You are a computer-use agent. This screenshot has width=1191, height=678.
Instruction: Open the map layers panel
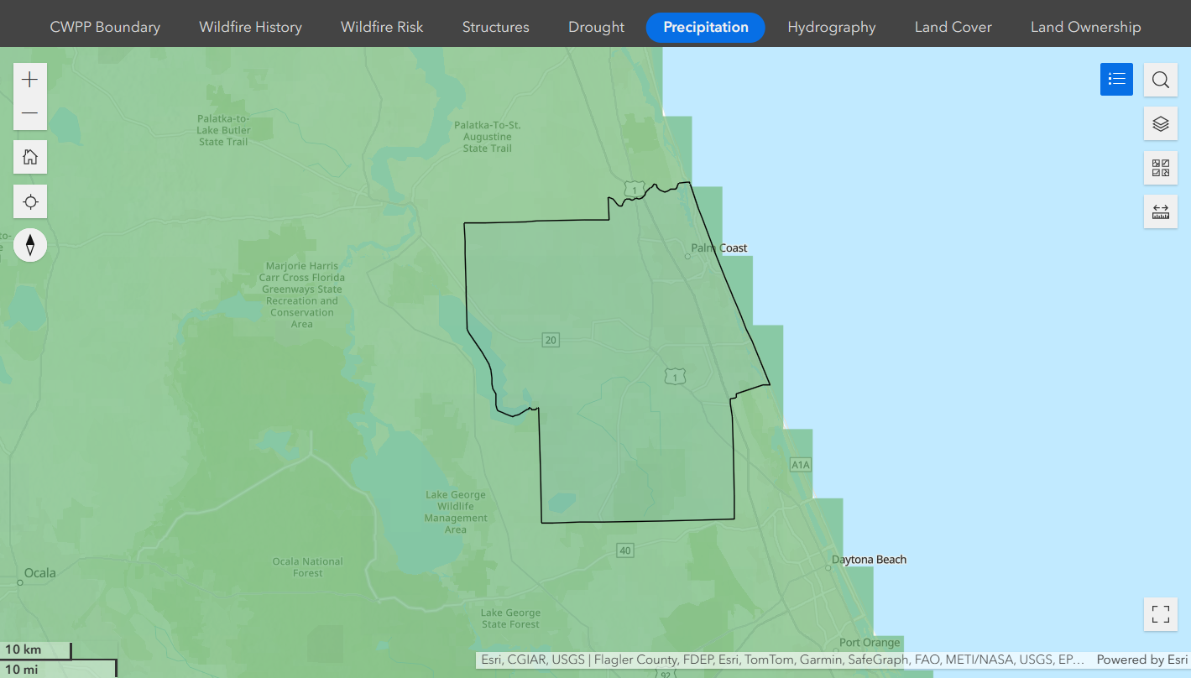pos(1160,124)
